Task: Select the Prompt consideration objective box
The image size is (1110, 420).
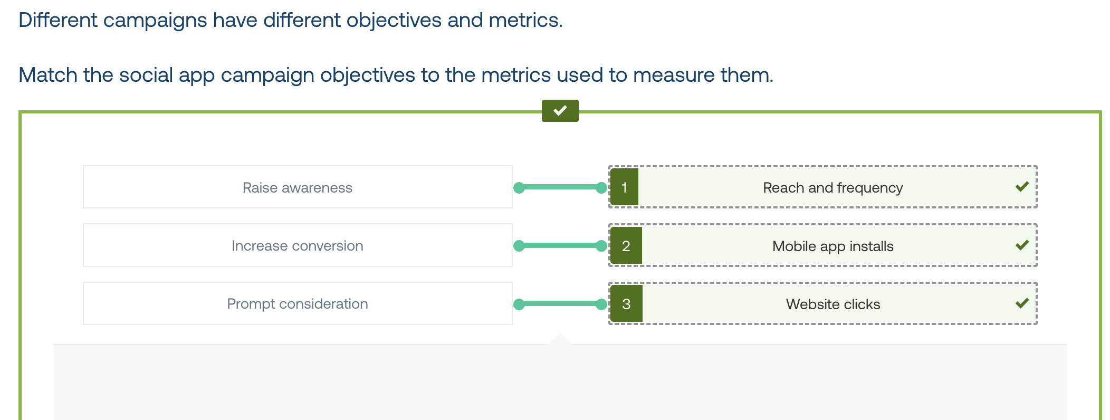Action: [298, 303]
